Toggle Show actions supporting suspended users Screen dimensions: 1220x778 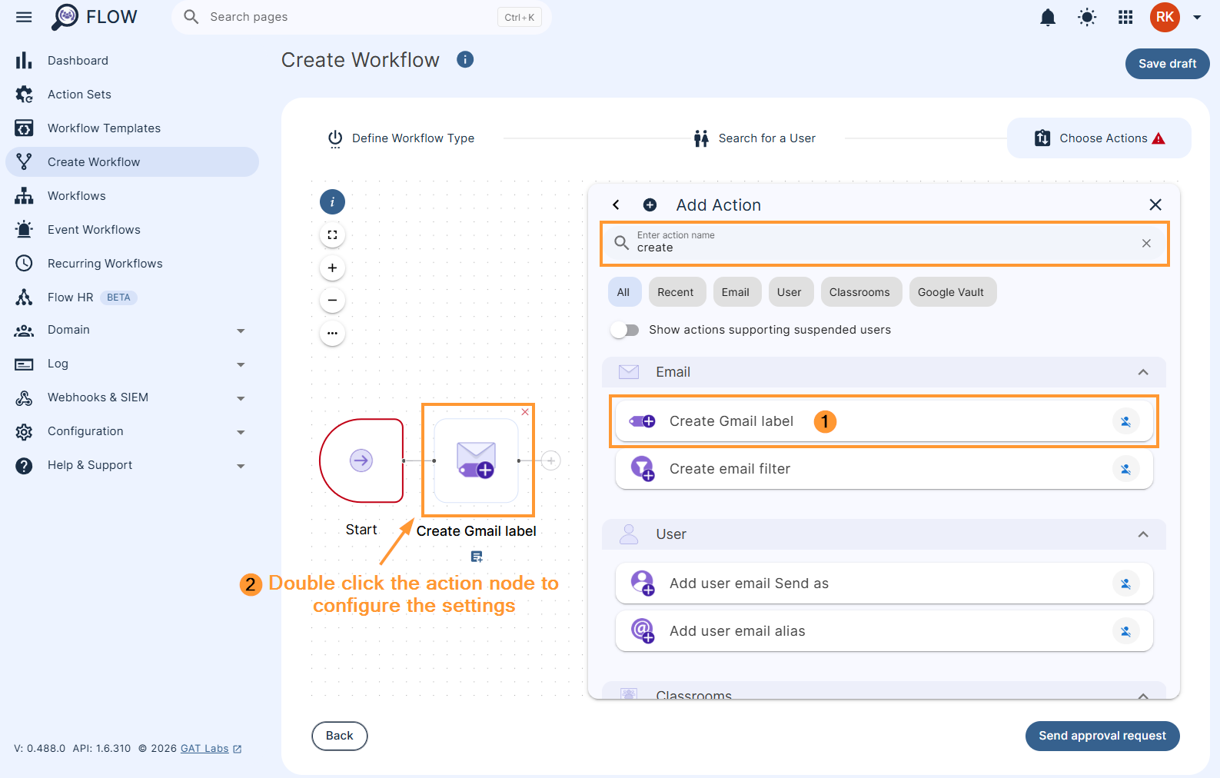point(625,330)
